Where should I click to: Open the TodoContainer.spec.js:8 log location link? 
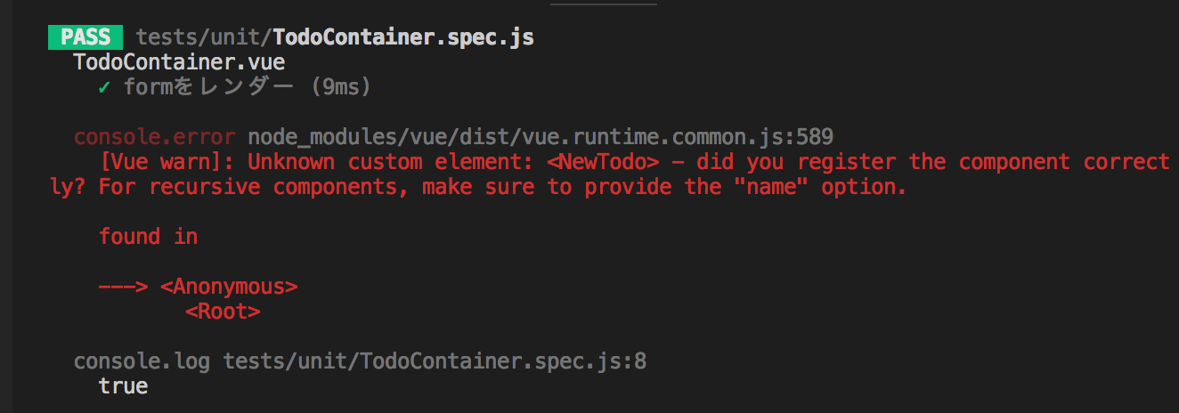pyautogui.click(x=435, y=361)
